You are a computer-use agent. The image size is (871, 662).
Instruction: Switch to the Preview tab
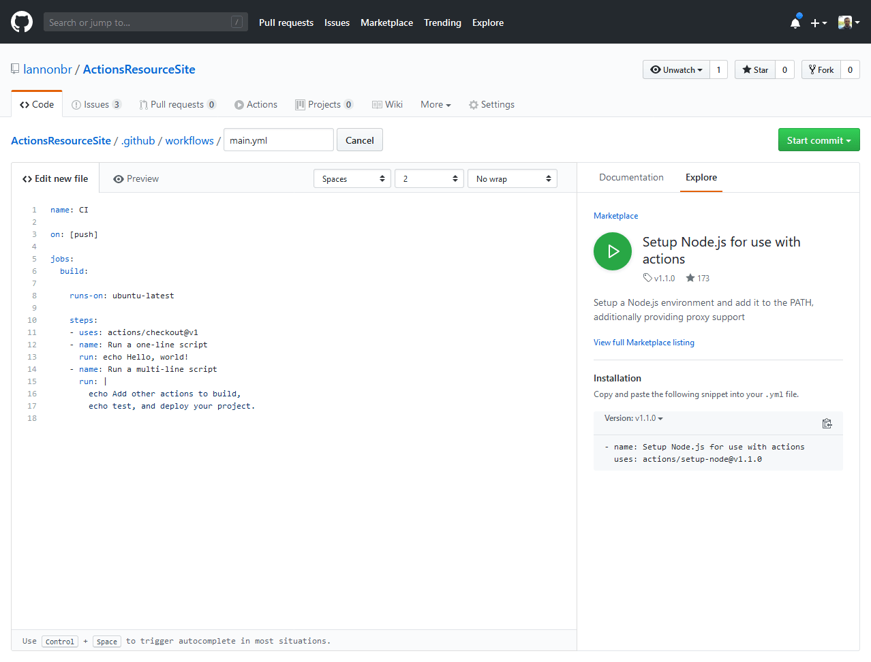coord(136,178)
